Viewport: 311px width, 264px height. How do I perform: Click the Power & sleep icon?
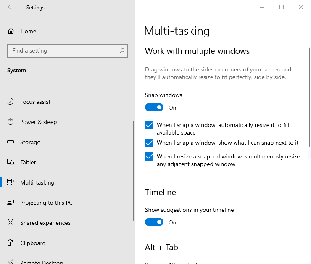click(x=11, y=122)
